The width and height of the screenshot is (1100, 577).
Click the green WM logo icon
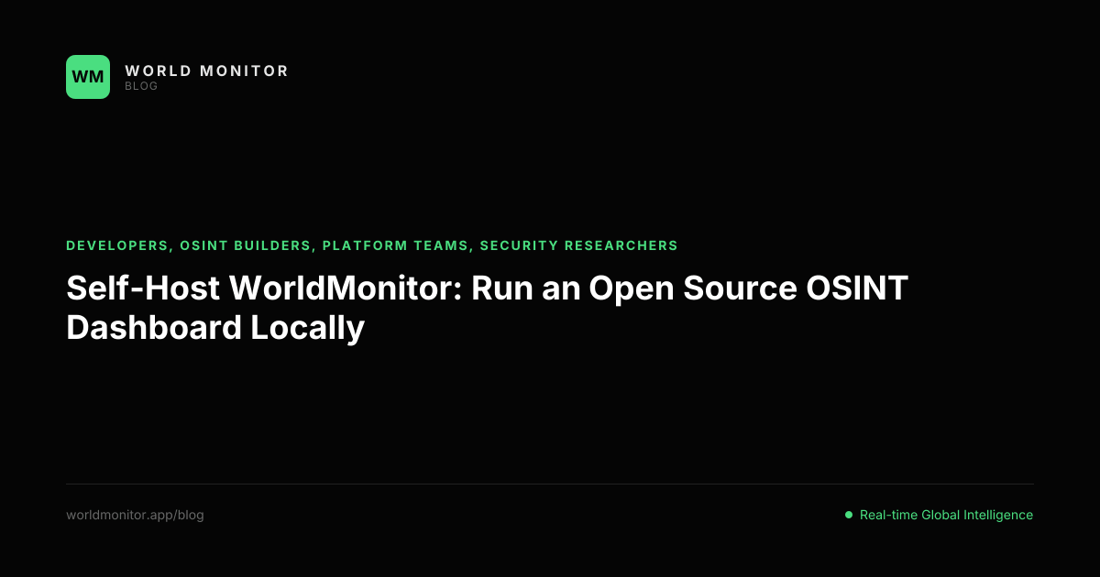tap(88, 77)
